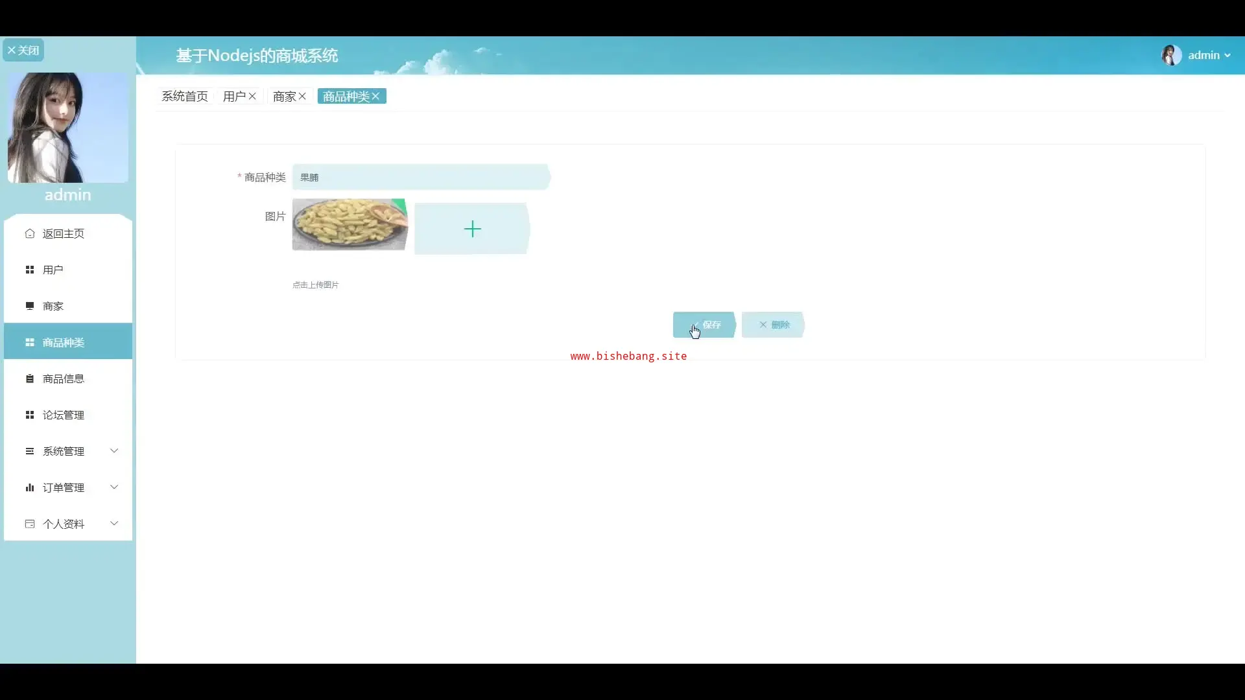Open the admin account dropdown arrow
Viewport: 1245px width, 700px height.
(x=1227, y=56)
